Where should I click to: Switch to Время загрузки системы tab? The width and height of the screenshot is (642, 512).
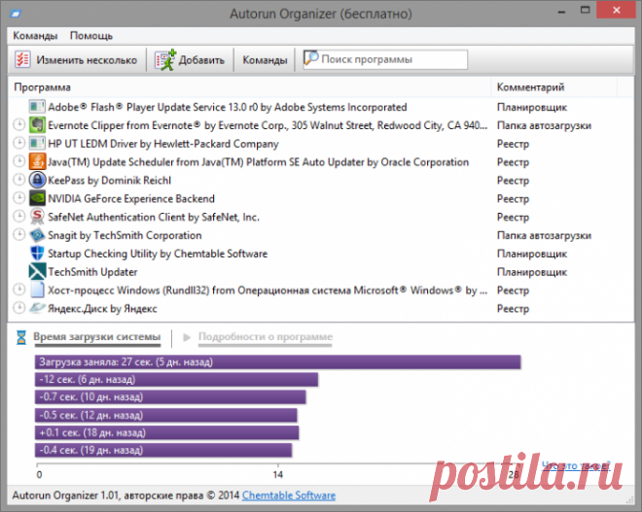click(x=97, y=337)
